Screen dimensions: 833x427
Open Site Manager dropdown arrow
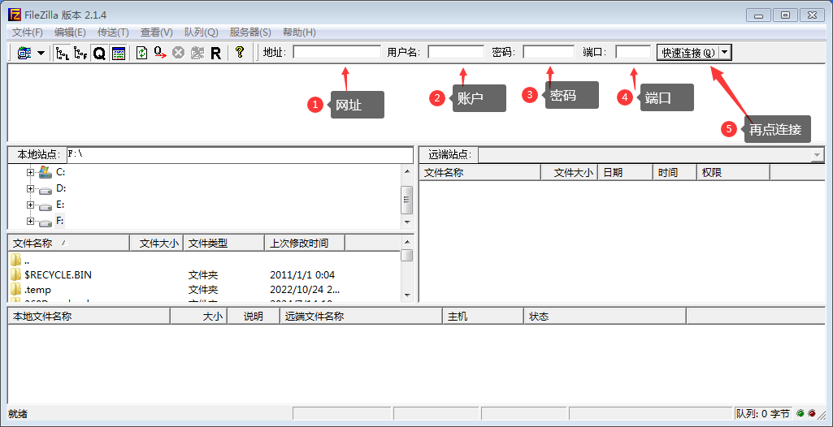pos(41,54)
